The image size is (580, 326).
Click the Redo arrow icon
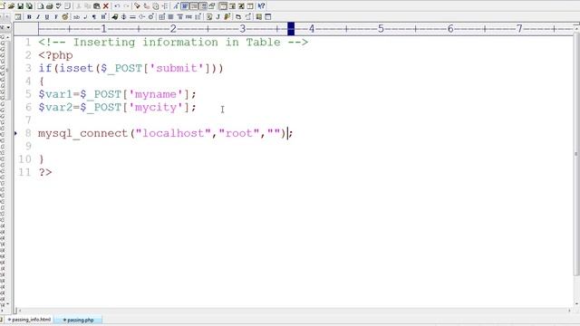click(x=126, y=6)
